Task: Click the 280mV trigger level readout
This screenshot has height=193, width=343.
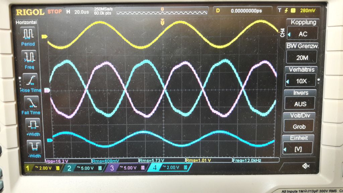Action: pyautogui.click(x=307, y=10)
